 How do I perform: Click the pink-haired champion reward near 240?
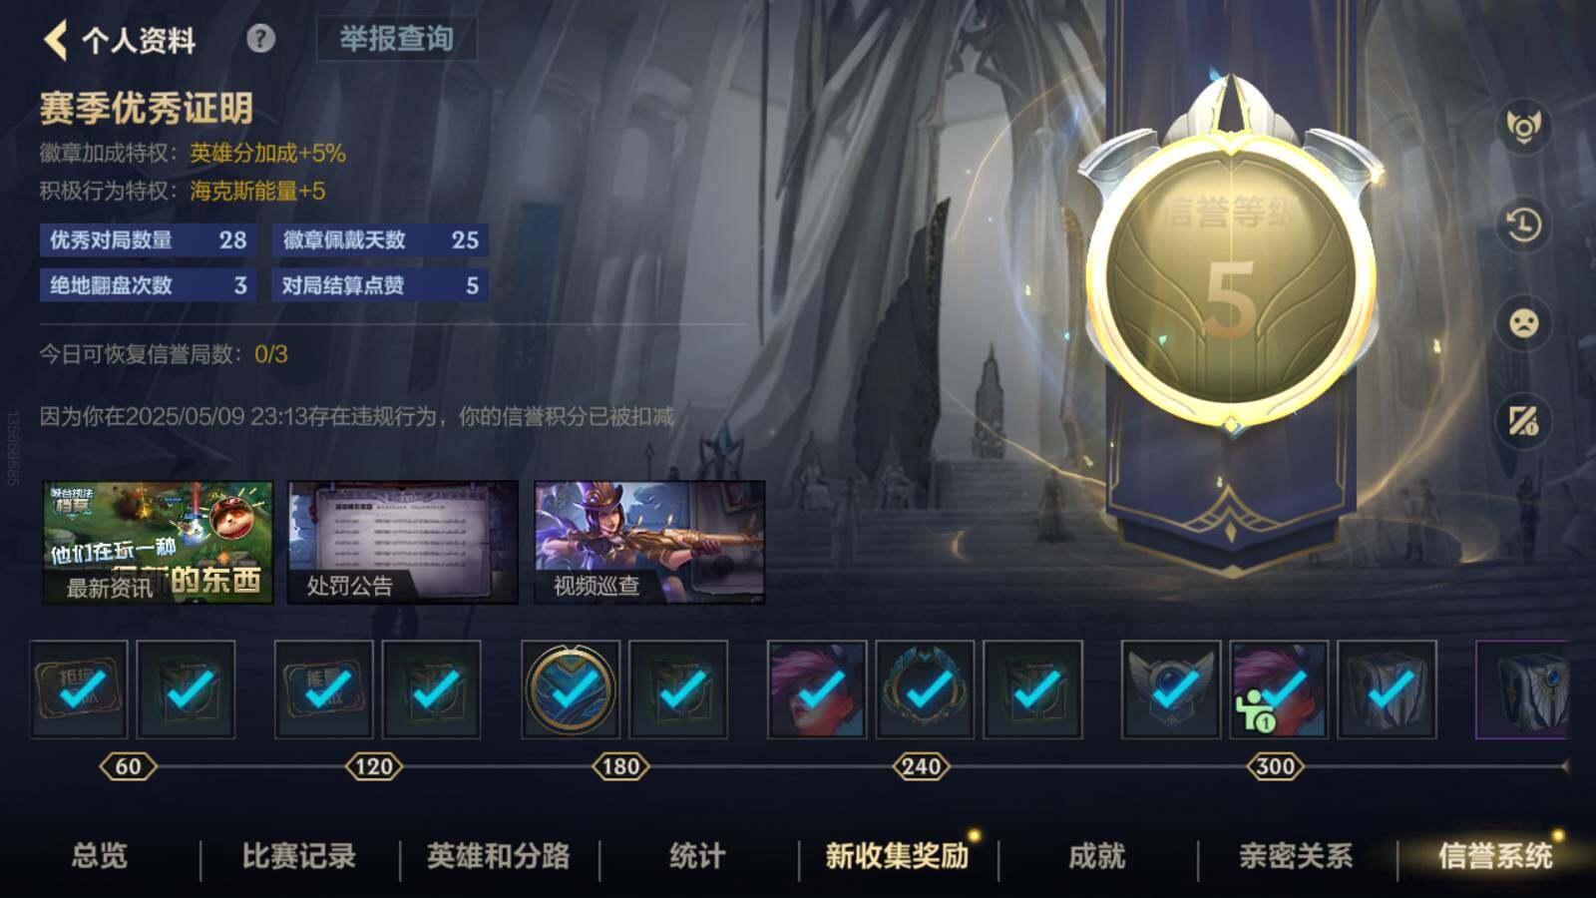point(817,689)
